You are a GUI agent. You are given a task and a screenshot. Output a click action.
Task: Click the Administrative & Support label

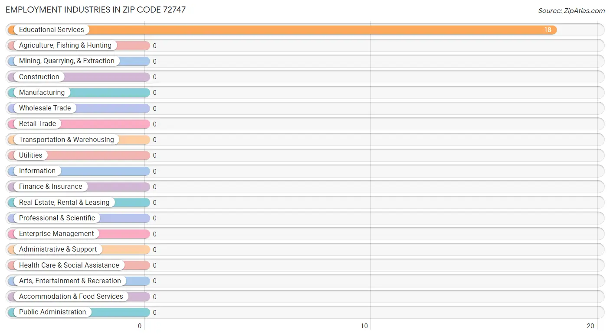(x=58, y=249)
